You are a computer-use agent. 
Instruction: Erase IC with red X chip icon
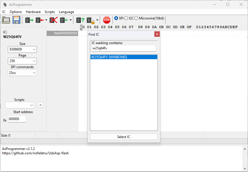pos(54,20)
